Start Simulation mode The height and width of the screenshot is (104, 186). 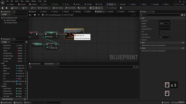coord(82,8)
